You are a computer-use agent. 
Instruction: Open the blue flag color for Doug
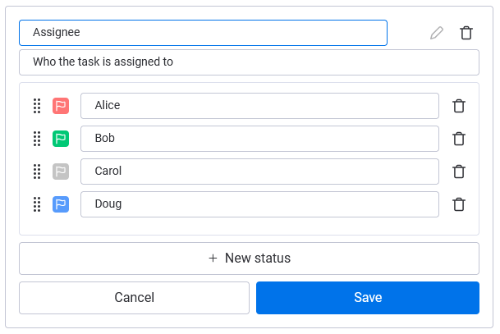point(61,204)
